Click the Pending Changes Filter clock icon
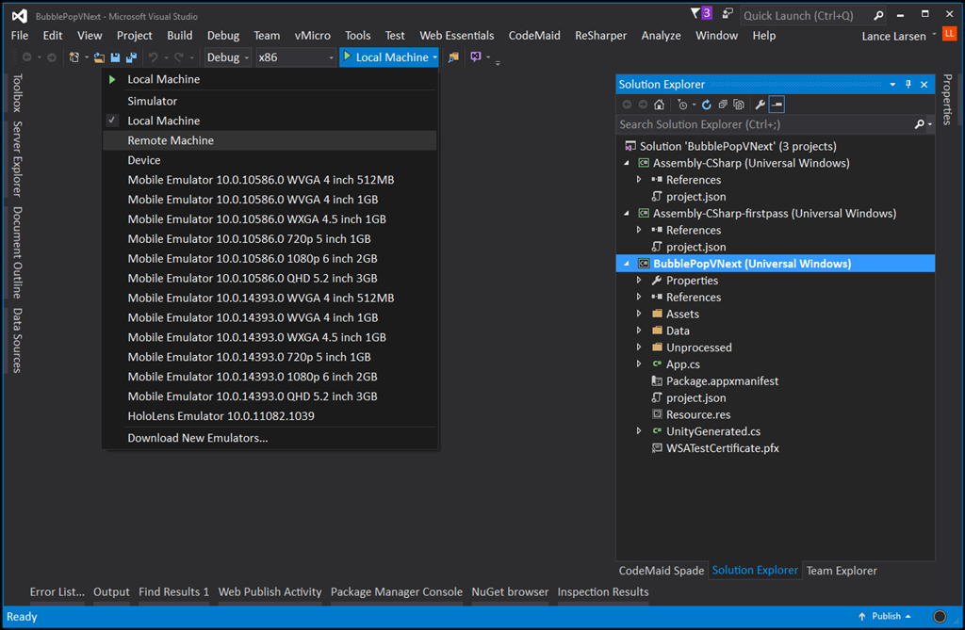The height and width of the screenshot is (630, 965). click(x=682, y=105)
